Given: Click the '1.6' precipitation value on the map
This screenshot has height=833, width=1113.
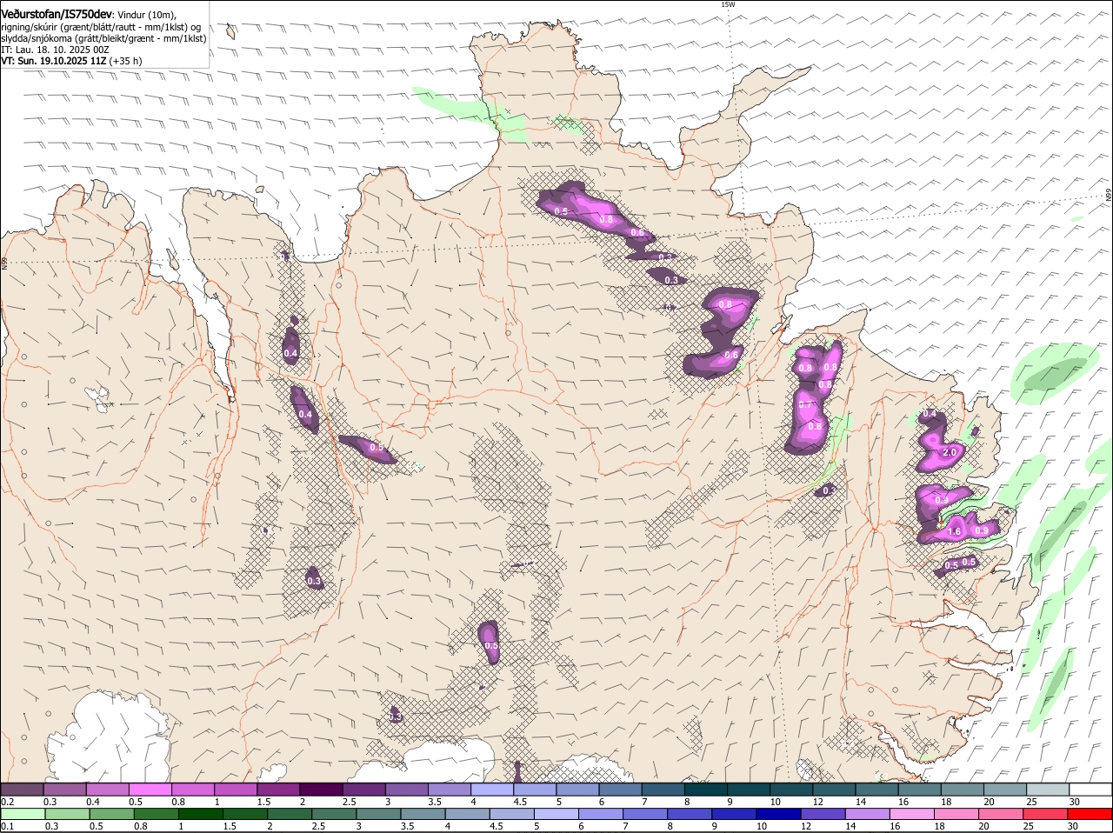Looking at the screenshot, I should 954,531.
